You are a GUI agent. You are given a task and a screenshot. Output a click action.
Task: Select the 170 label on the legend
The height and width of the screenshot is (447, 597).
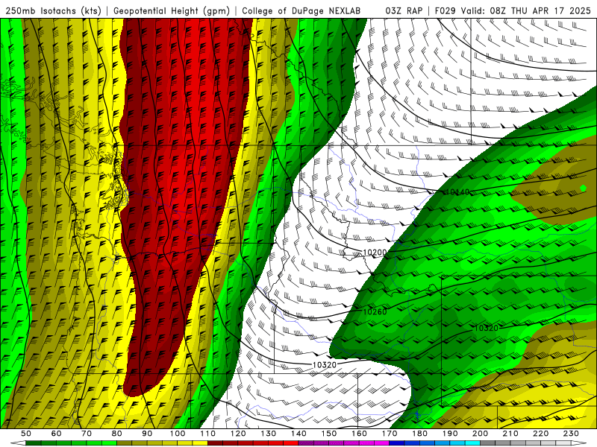pos(390,434)
